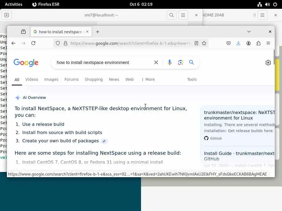
Task: Click the Google logo
Action: pyautogui.click(x=26, y=63)
